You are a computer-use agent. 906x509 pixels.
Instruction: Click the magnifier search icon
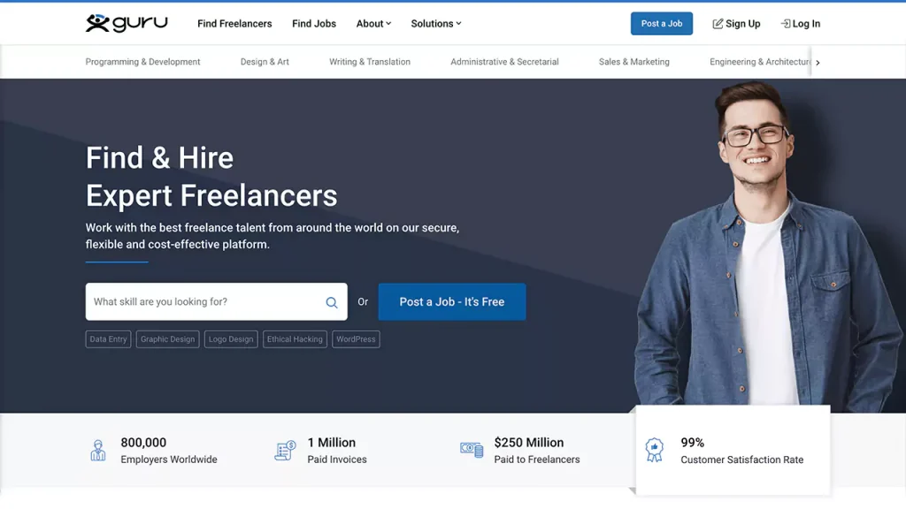(x=332, y=302)
